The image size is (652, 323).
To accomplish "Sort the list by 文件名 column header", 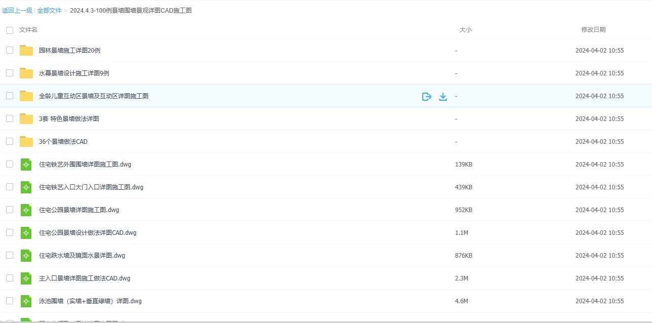I will coord(28,30).
